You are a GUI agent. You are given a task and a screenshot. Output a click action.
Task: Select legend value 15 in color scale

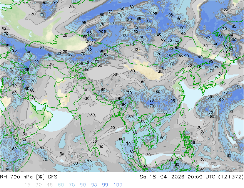27,185
